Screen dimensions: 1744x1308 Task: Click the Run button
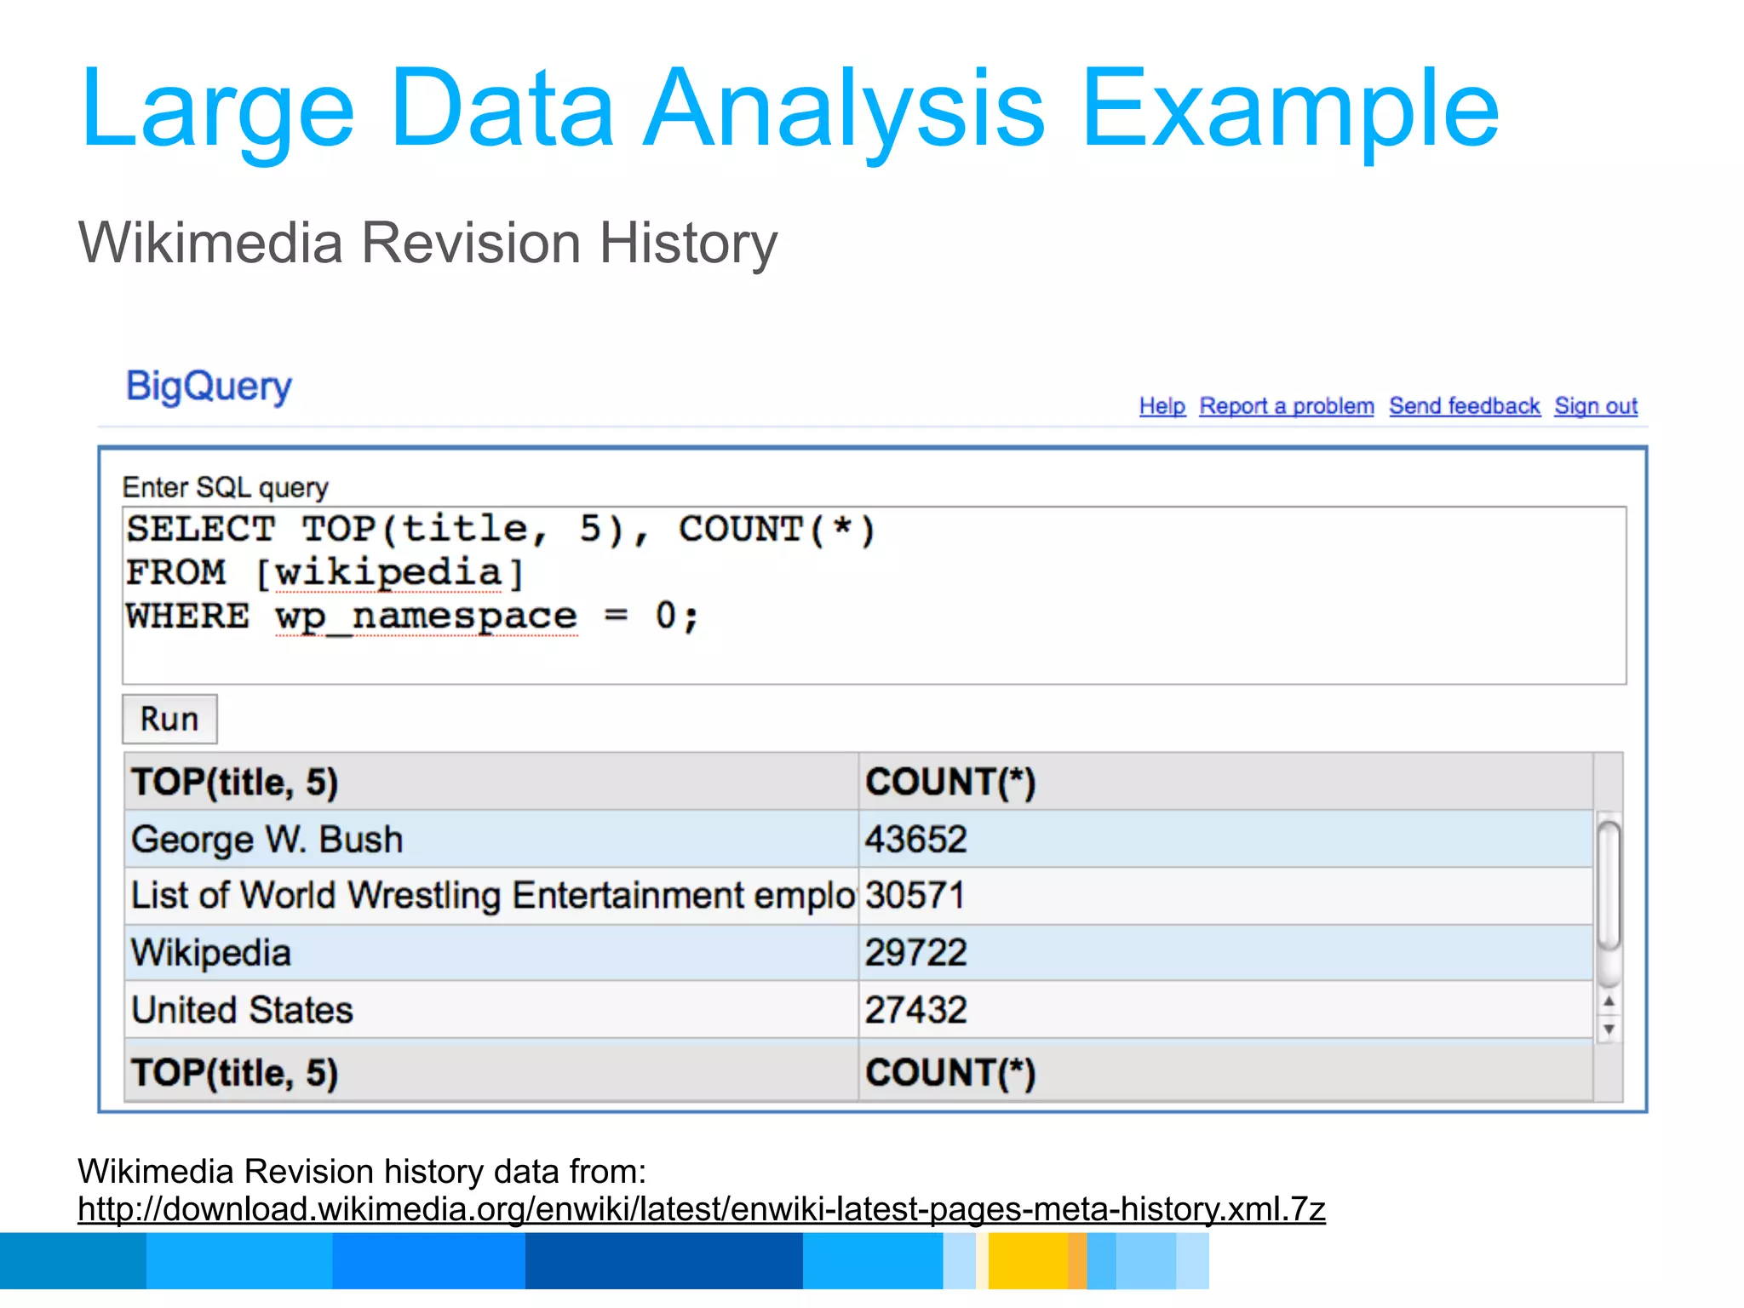click(x=169, y=719)
